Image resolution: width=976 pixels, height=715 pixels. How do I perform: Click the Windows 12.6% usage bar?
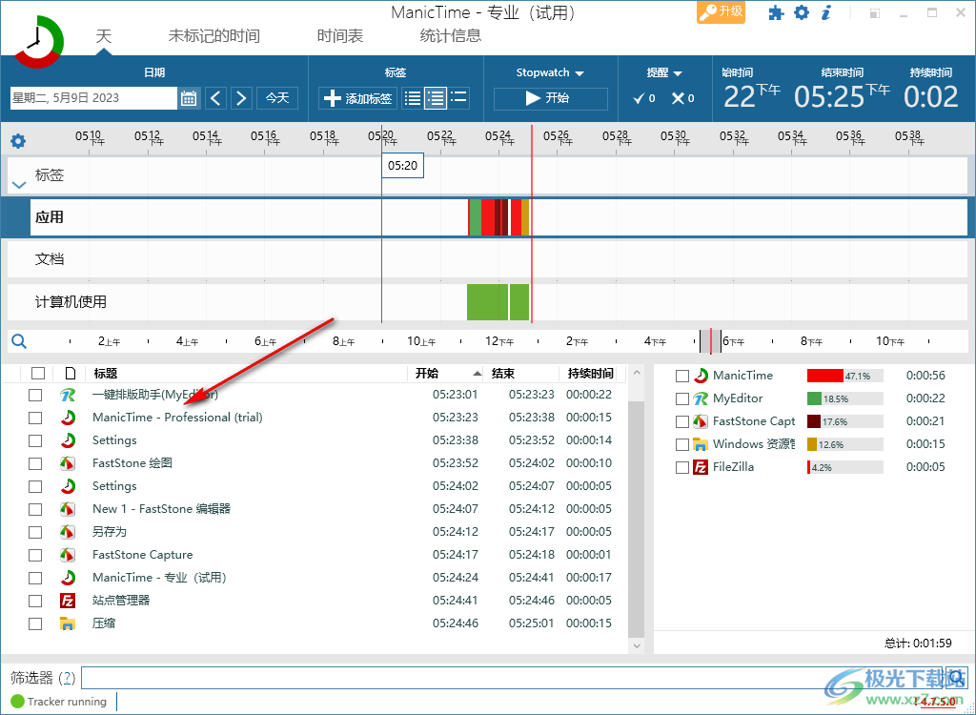[x=844, y=444]
